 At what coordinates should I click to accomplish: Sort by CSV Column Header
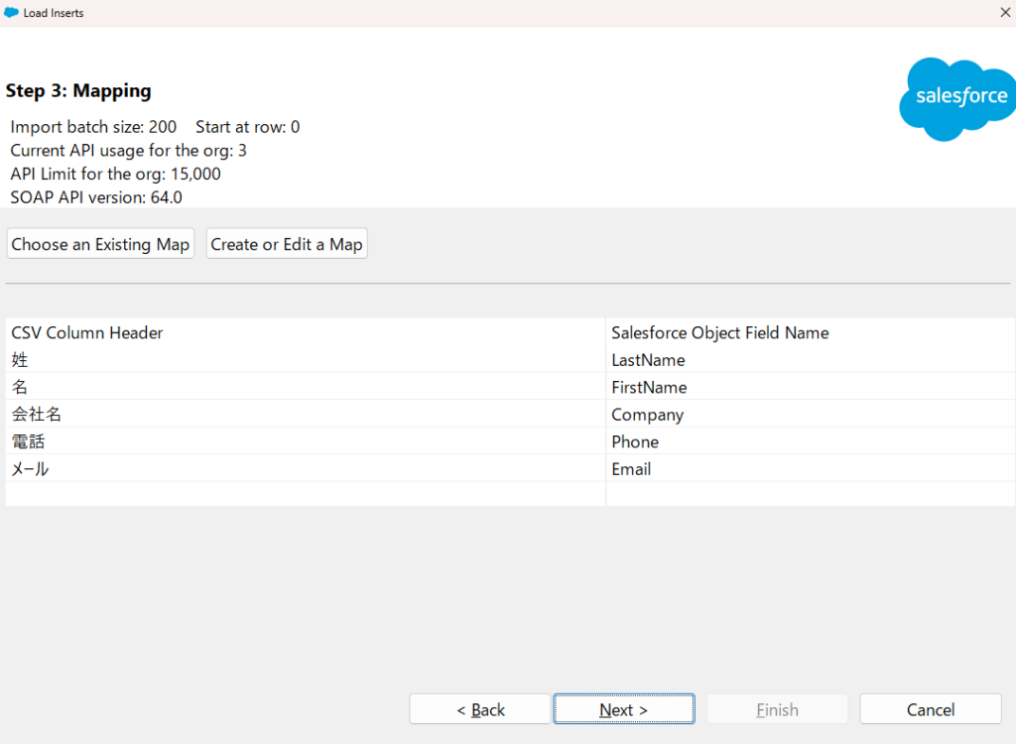point(87,332)
